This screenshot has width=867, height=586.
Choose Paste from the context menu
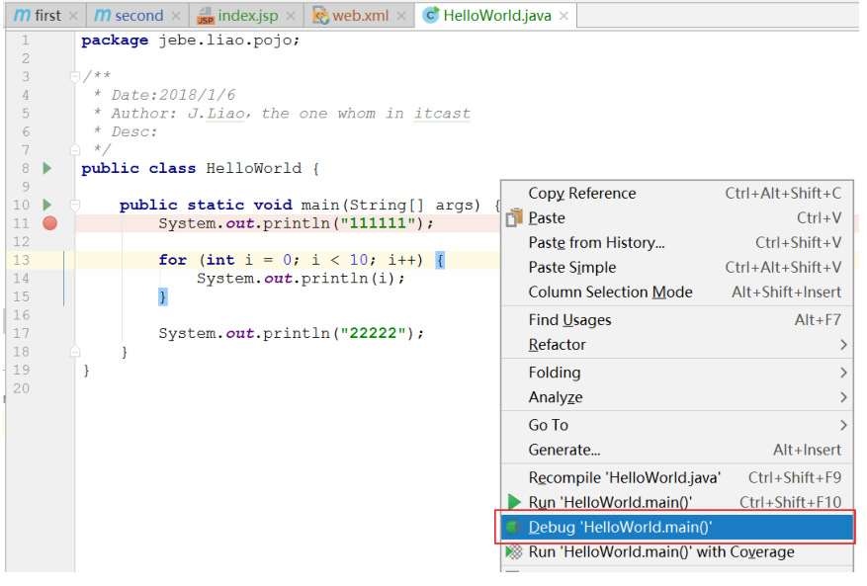pyautogui.click(x=677, y=217)
